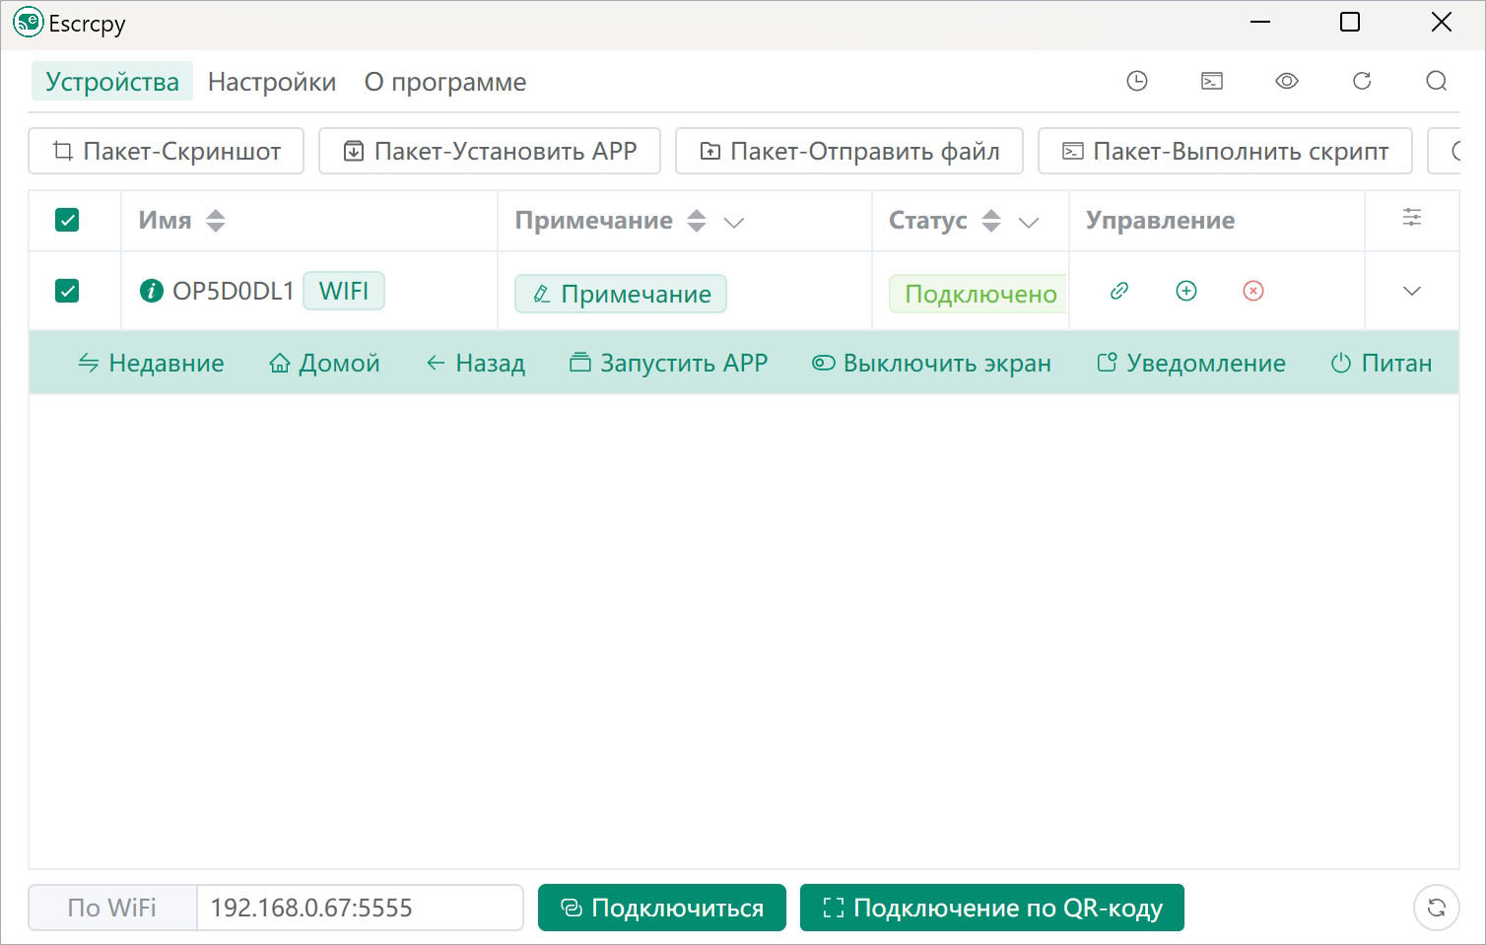Click Домой device control
The image size is (1486, 945).
point(324,363)
